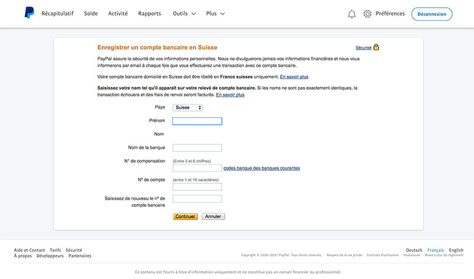Click the PayPal logo icon
The width and height of the screenshot is (474, 279).
tap(29, 13)
